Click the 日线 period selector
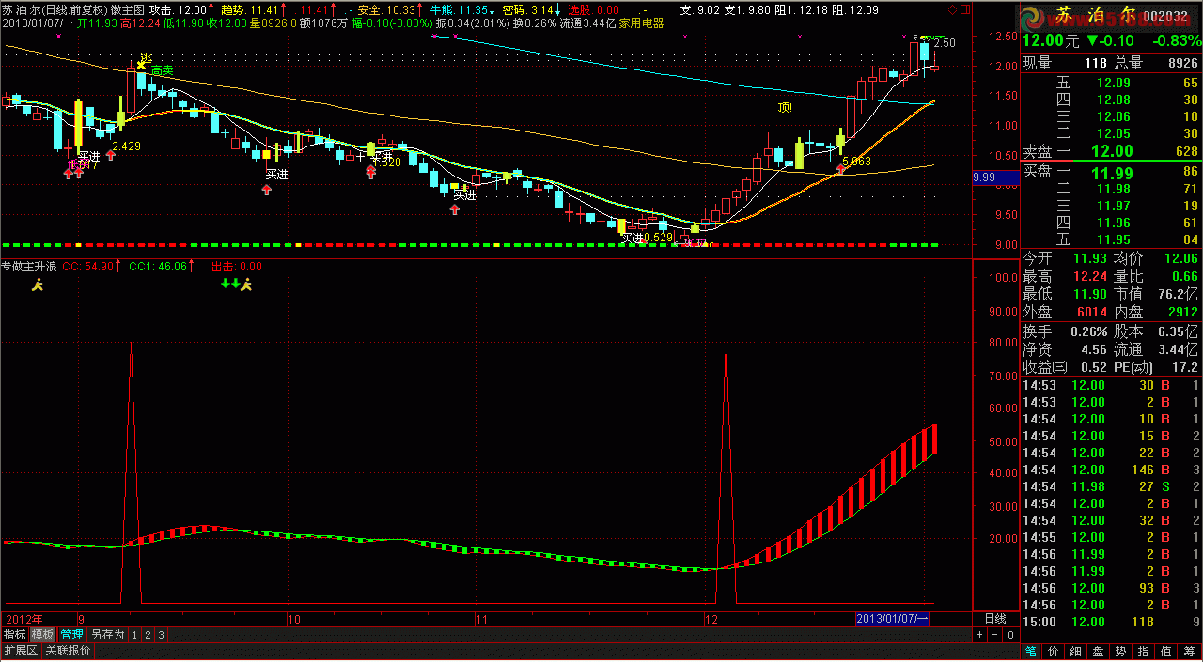Image resolution: width=1203 pixels, height=662 pixels. (994, 619)
